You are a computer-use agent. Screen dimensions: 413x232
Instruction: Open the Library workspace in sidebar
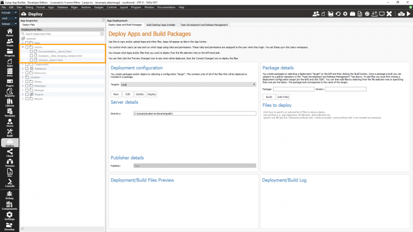click(x=10, y=103)
